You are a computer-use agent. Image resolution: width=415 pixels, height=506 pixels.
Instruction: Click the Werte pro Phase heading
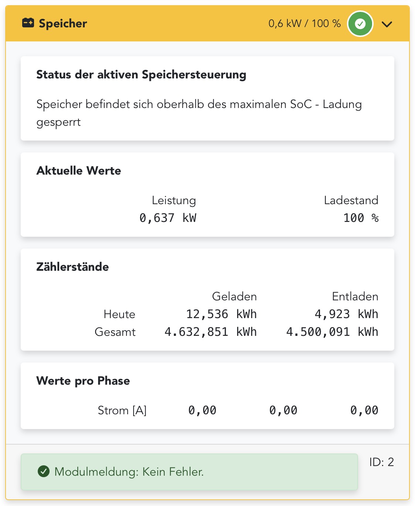83,381
